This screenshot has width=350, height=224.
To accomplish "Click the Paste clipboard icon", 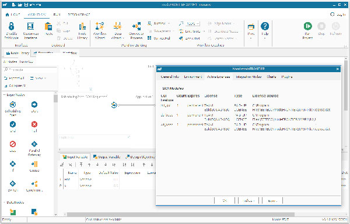I will coord(48,27).
